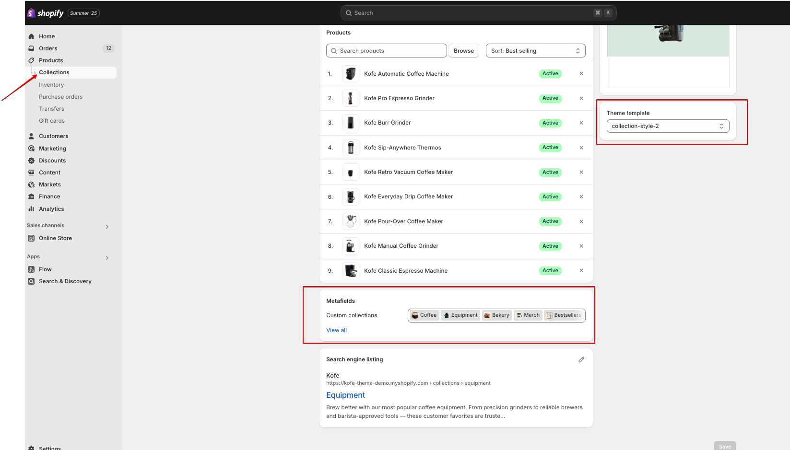Remove Kofe Retro Vacuum Coffee Maker
Image resolution: width=790 pixels, height=450 pixels.
(581, 172)
